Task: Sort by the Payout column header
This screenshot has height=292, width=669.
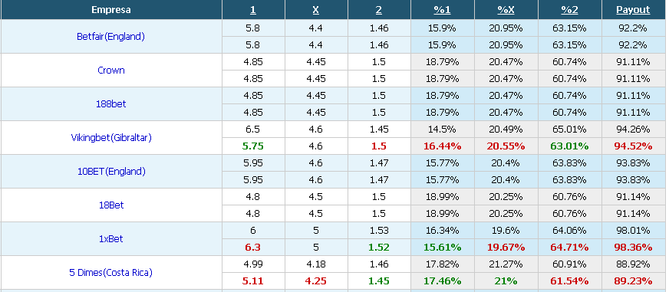Action: pyautogui.click(x=633, y=10)
